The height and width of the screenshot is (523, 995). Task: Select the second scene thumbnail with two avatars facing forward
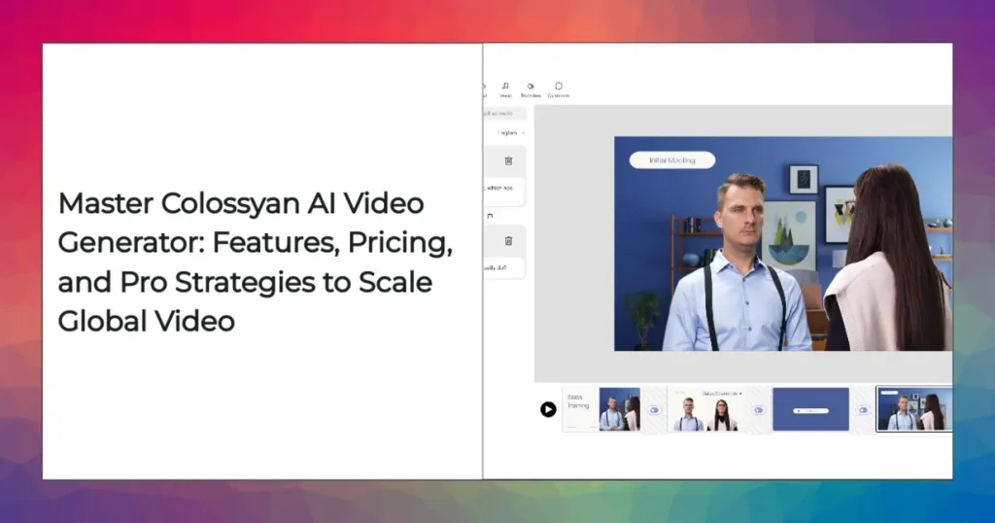pos(706,409)
